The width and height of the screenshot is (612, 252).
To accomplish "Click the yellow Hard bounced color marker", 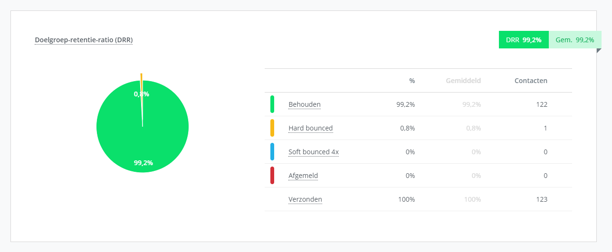I will (272, 128).
